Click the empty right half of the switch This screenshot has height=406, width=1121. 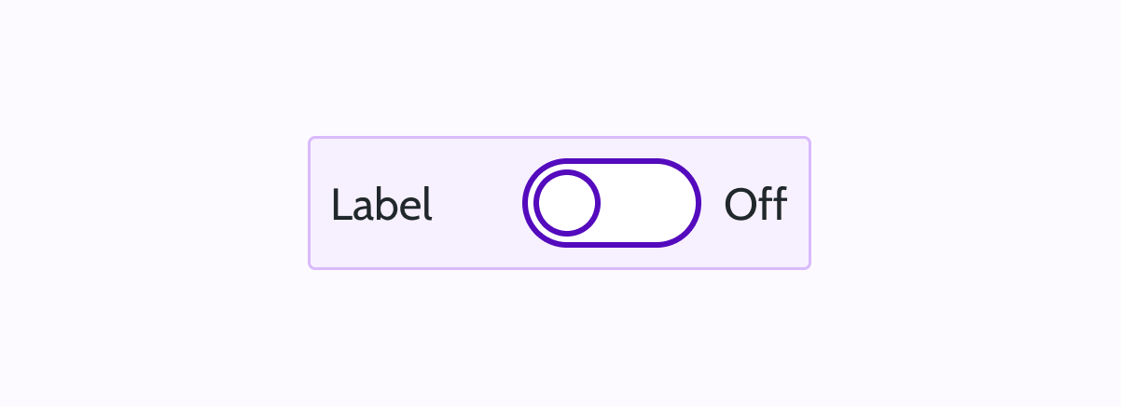[653, 203]
